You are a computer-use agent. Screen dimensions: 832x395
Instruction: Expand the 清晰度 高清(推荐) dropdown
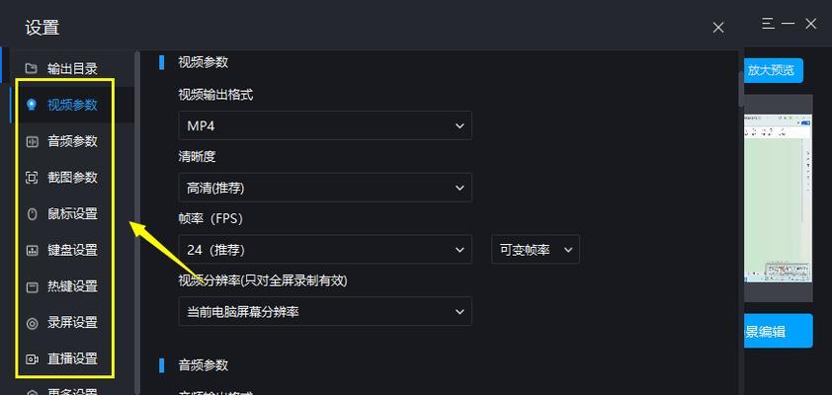325,188
